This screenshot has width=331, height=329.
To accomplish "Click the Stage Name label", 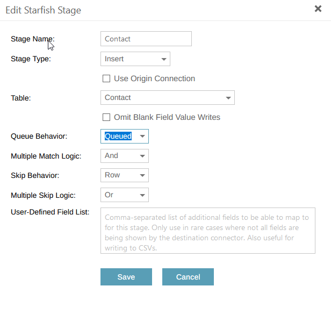I will [x=33, y=39].
